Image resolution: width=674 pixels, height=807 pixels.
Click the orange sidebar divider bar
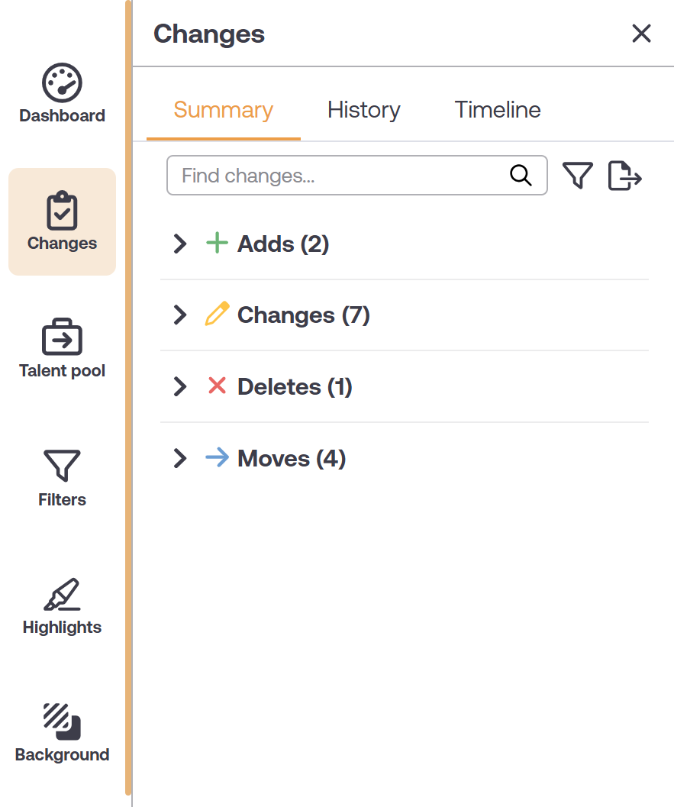pyautogui.click(x=128, y=397)
